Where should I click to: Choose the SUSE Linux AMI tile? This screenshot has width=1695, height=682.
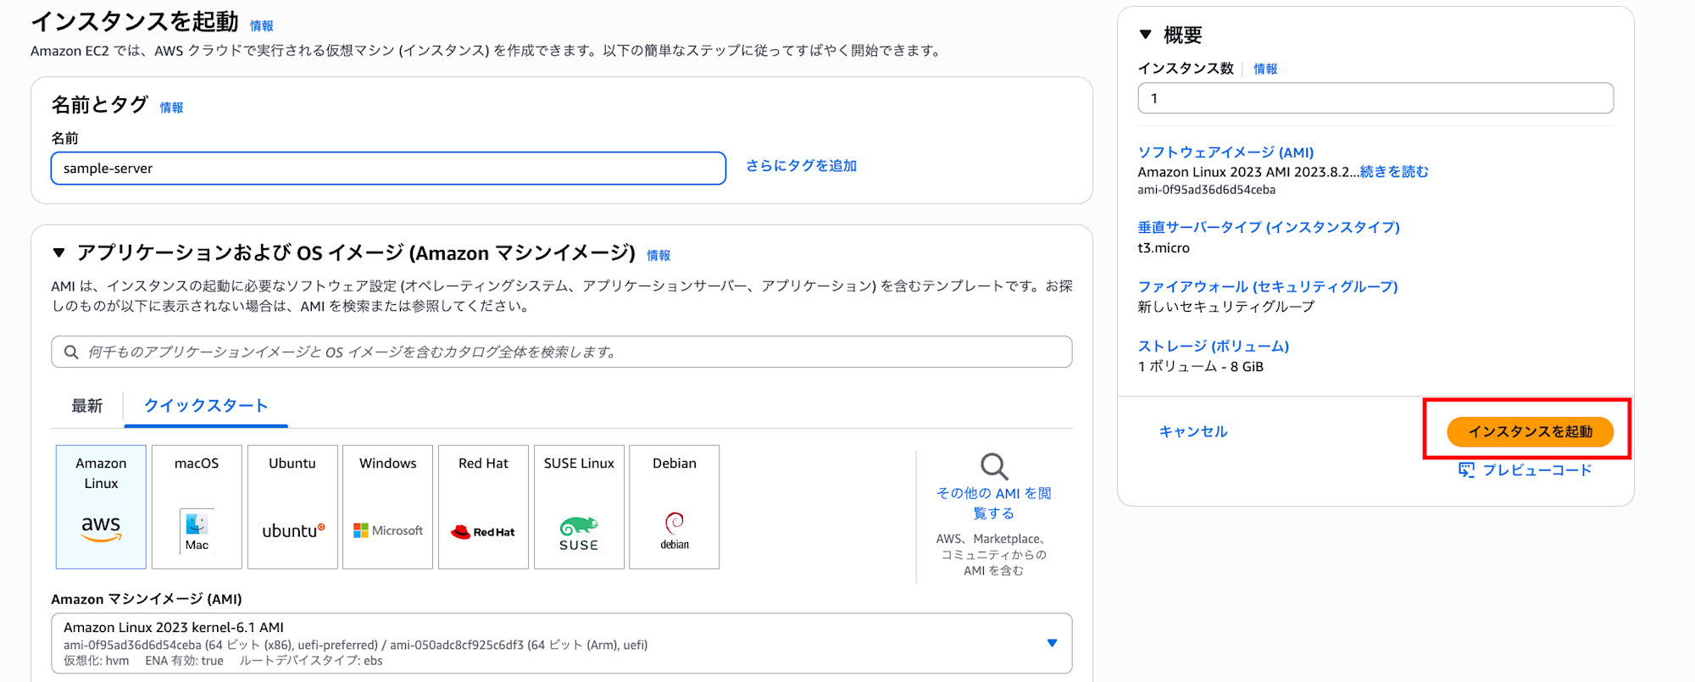(579, 507)
